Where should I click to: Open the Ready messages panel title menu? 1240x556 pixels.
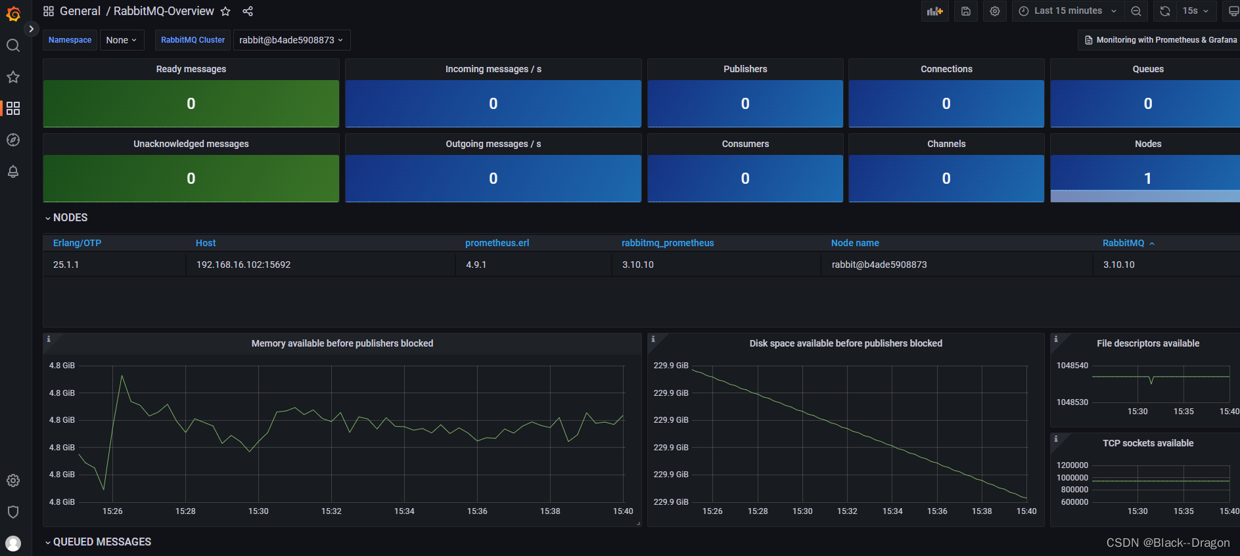(x=191, y=69)
